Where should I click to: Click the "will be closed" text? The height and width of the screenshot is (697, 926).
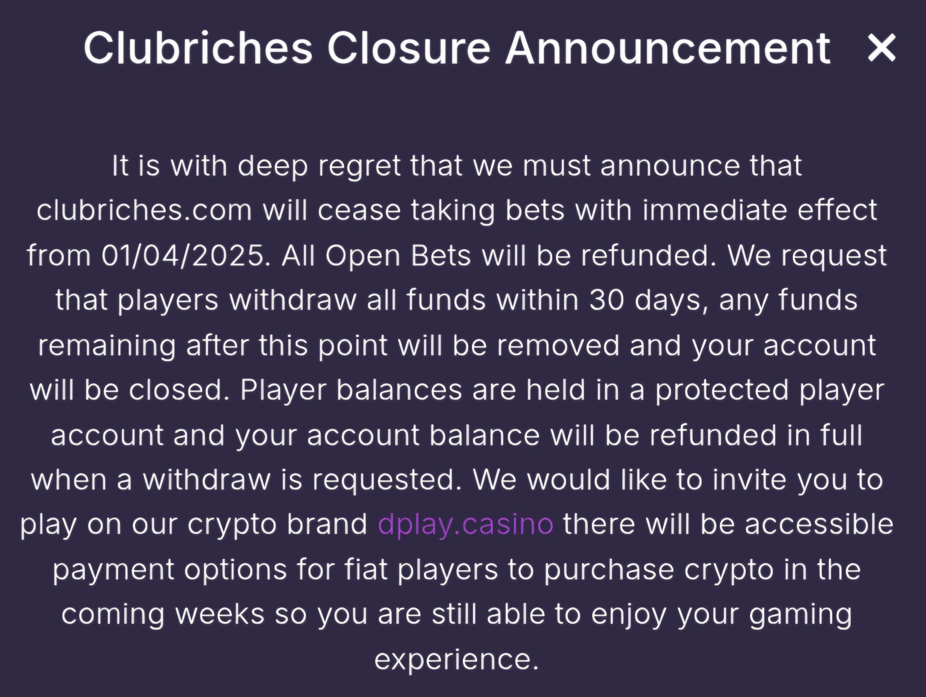[130, 390]
